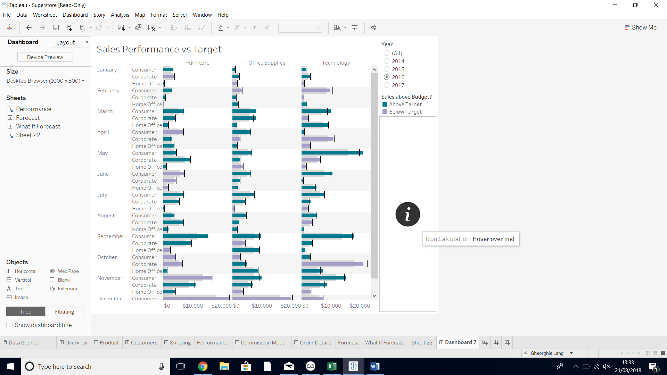Click the Presentation Mode icon
The width and height of the screenshot is (667, 375).
355,27
